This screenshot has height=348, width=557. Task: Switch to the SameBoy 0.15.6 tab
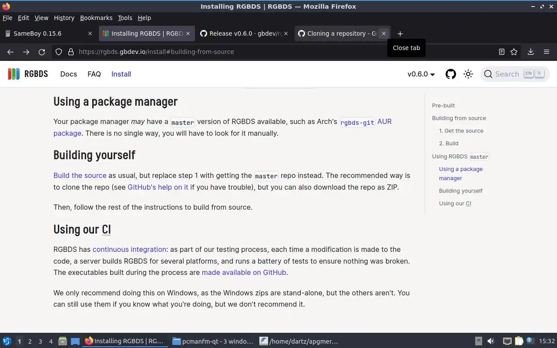pos(48,33)
